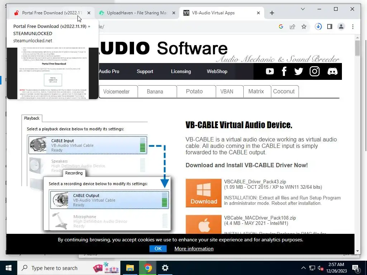Open the More information cookie link
This screenshot has height=275, width=367.
pos(194,249)
